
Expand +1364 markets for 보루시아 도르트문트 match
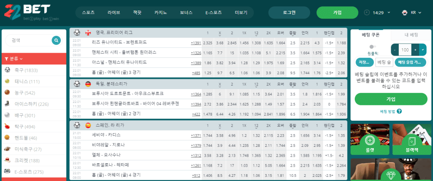pyautogui.click(x=196, y=94)
